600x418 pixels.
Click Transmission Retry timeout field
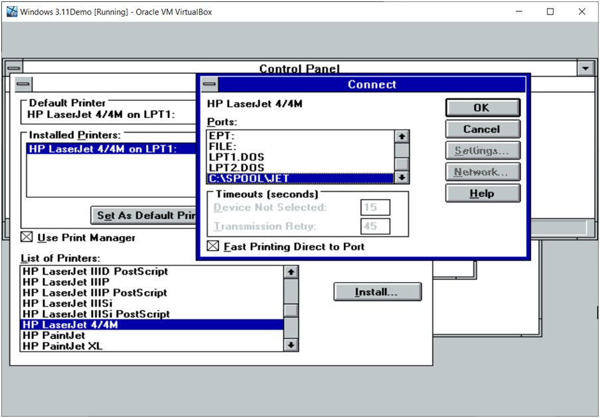coord(375,226)
